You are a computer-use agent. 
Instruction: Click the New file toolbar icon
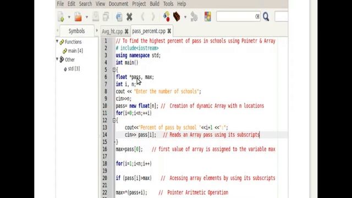point(61,17)
